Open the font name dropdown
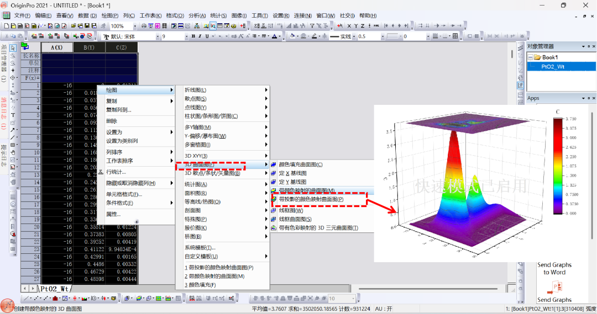 (x=157, y=36)
